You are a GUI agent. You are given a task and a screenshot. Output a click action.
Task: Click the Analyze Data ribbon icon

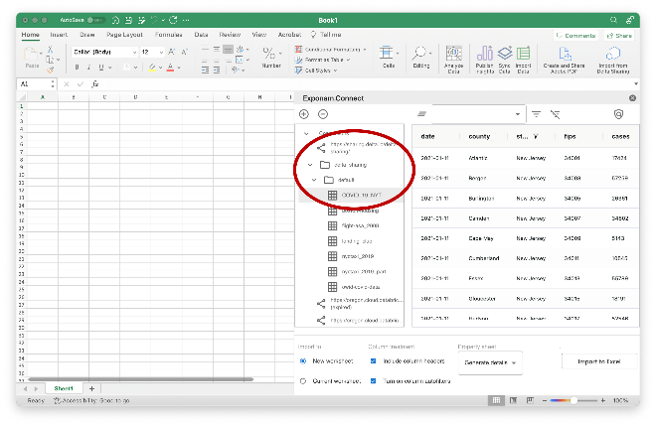454,58
